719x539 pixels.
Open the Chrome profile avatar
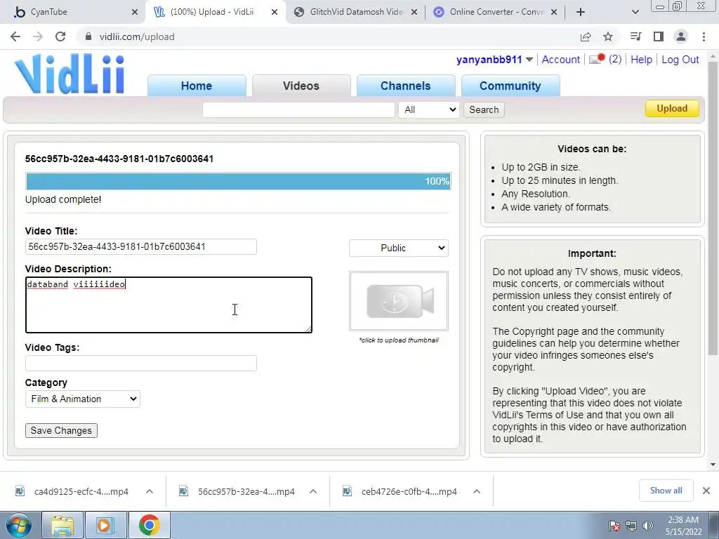click(x=681, y=36)
